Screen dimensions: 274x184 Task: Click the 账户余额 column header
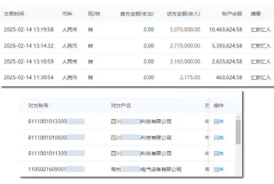232,14
